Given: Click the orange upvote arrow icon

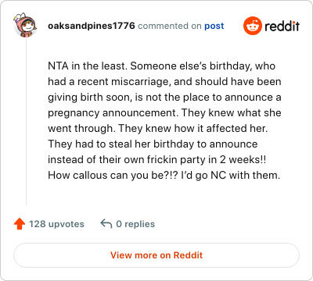Looking at the screenshot, I should [20, 224].
